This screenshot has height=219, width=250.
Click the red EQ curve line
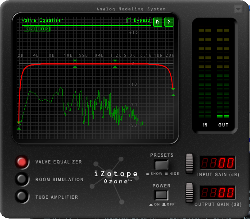(x=95, y=64)
